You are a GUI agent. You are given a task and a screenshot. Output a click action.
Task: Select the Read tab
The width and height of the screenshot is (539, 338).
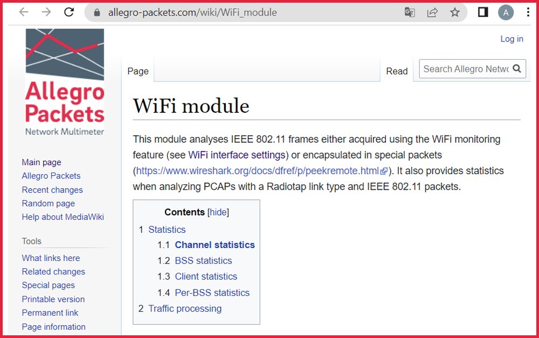(397, 71)
